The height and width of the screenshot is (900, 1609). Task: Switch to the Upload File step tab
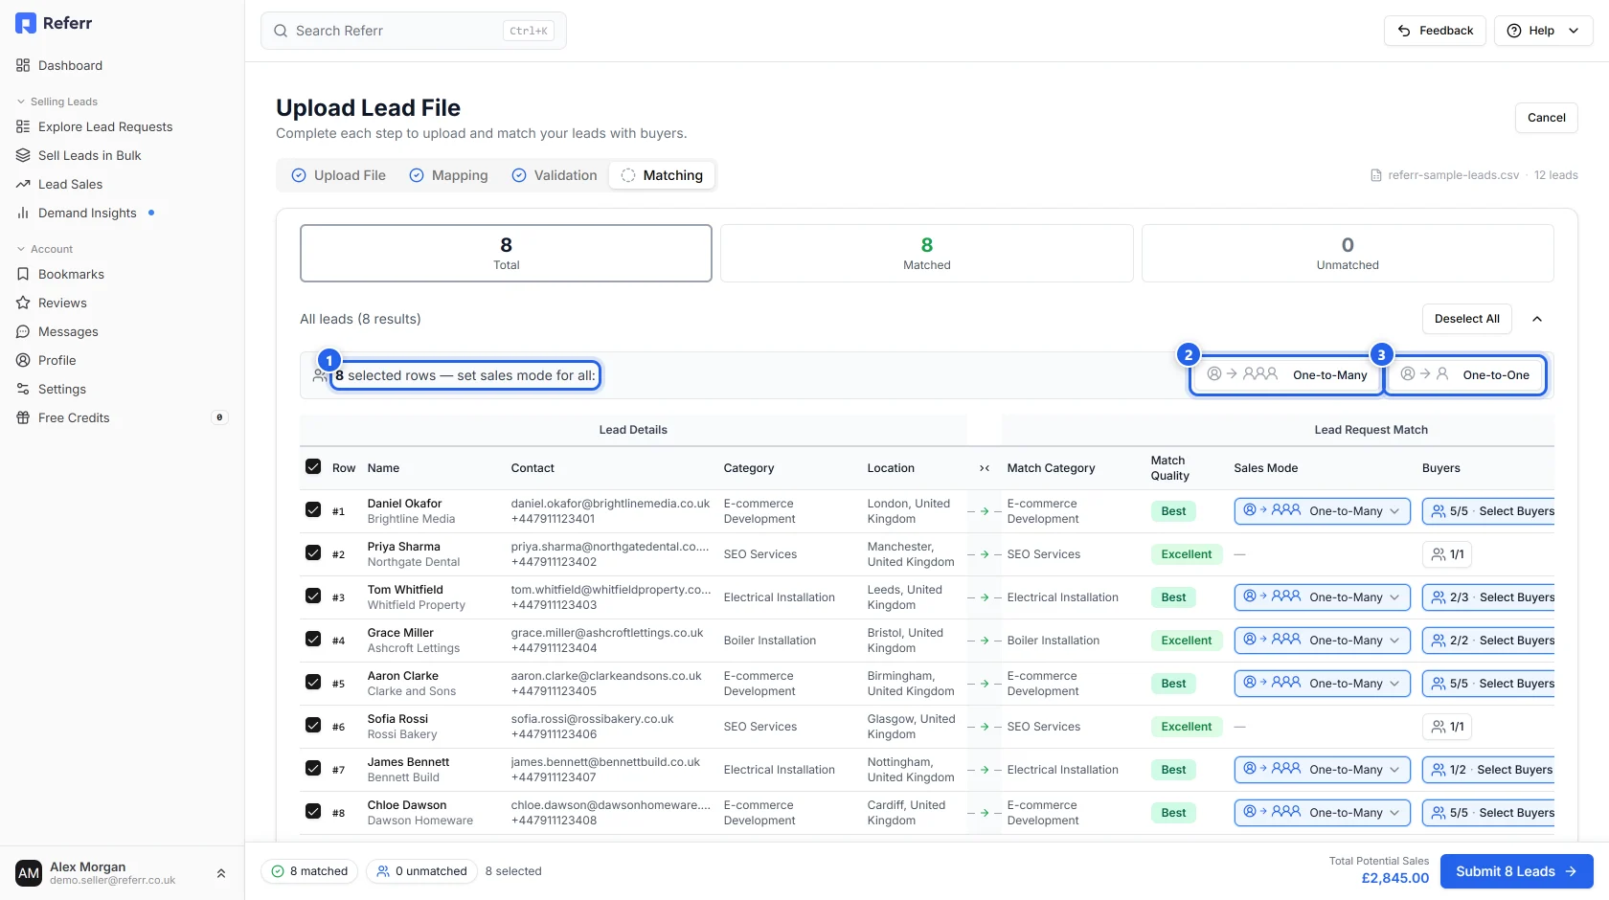click(x=339, y=175)
